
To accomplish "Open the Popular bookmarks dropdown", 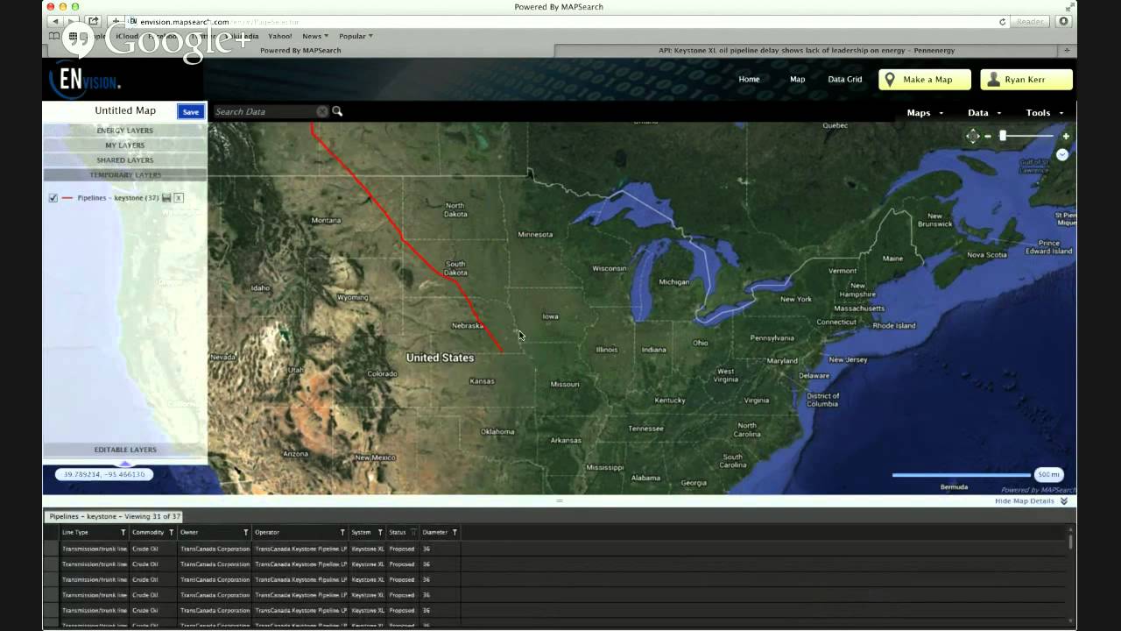I will coord(356,36).
